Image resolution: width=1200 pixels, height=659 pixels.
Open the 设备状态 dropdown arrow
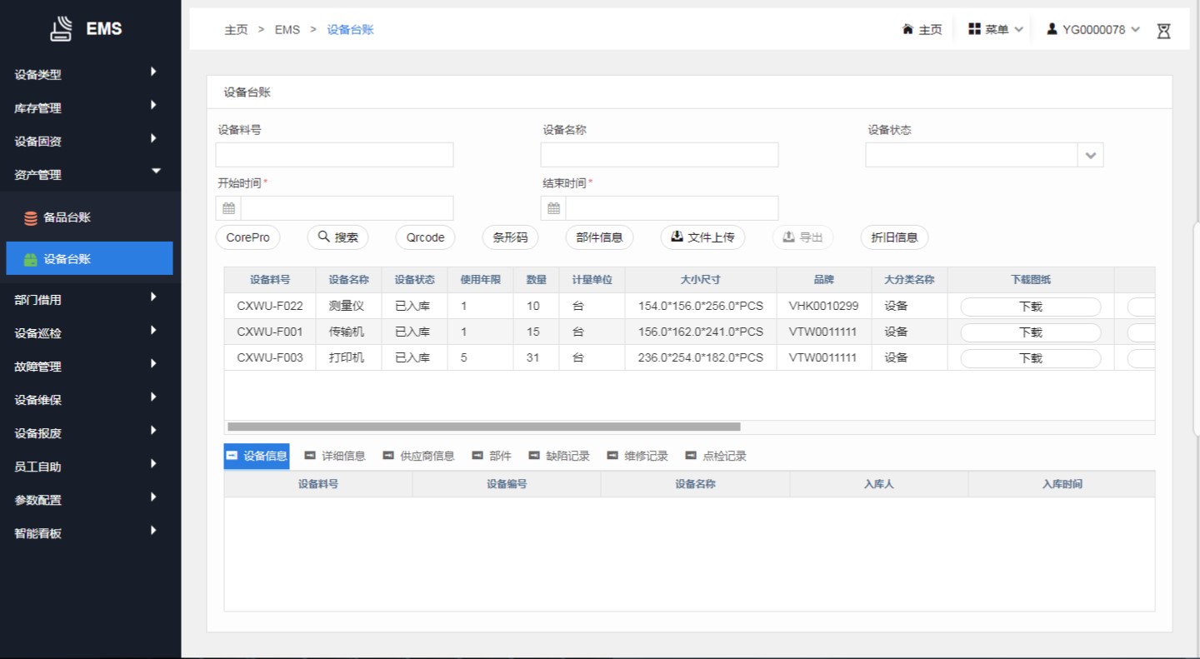tap(1091, 155)
